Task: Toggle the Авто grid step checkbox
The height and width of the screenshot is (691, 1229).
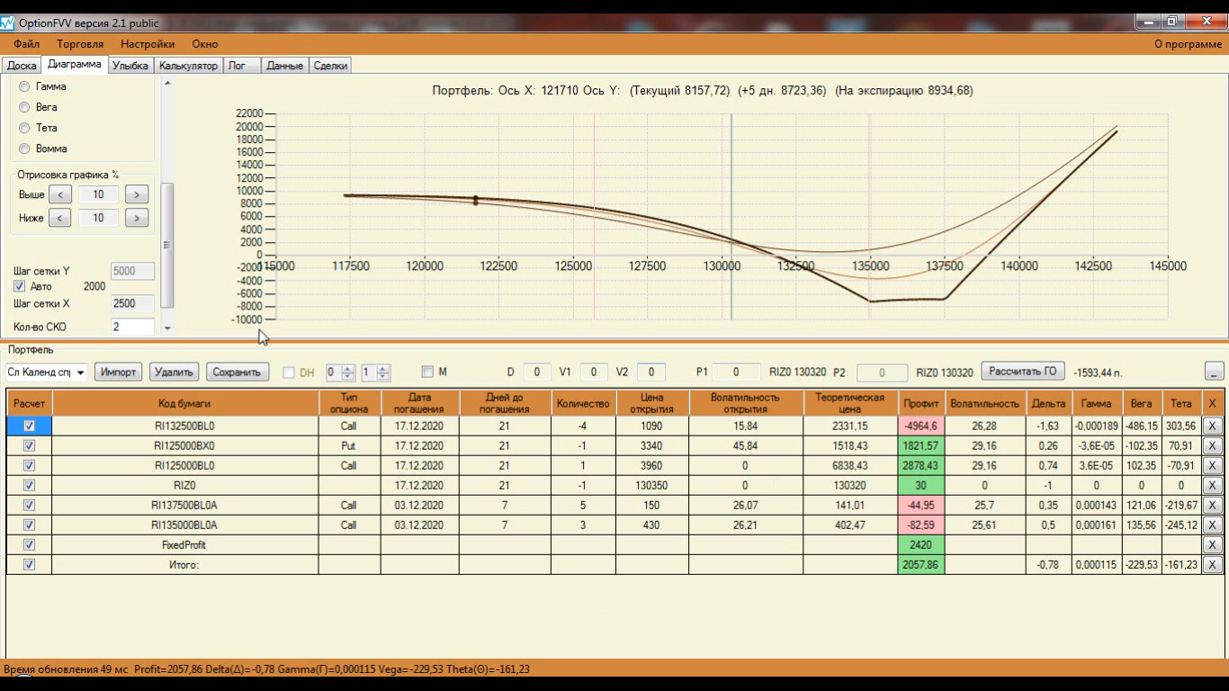Action: (x=20, y=286)
